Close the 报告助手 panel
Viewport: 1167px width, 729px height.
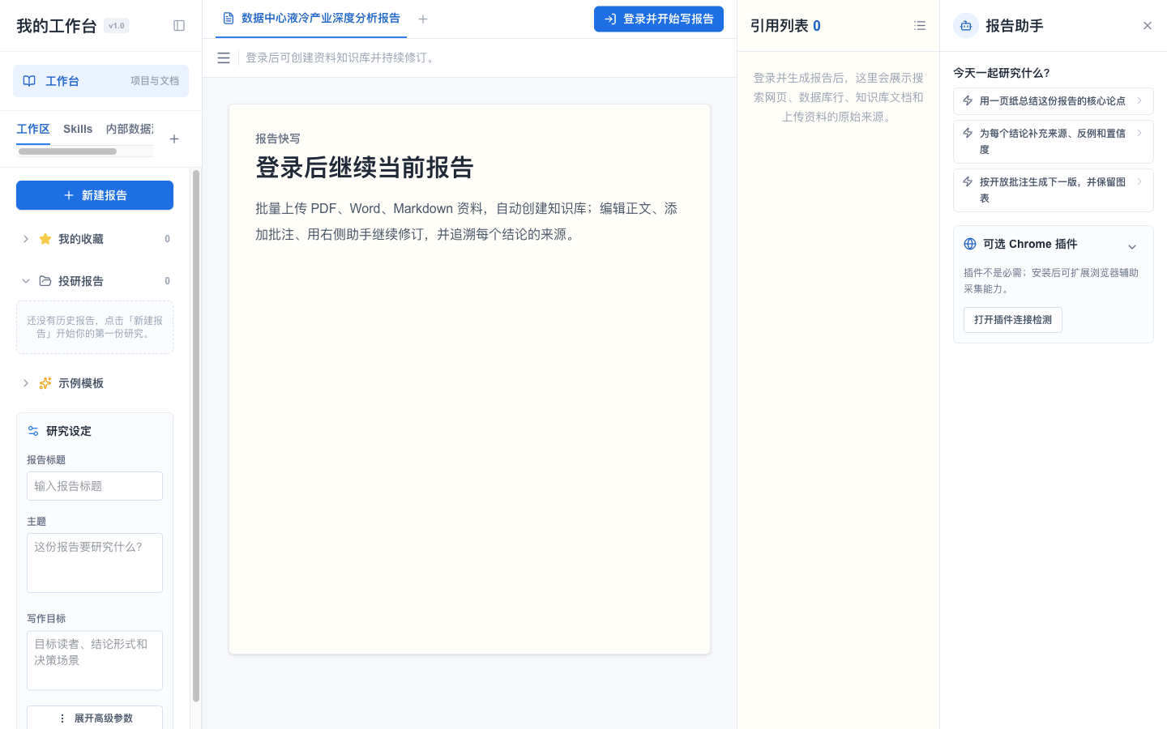pyautogui.click(x=1148, y=26)
